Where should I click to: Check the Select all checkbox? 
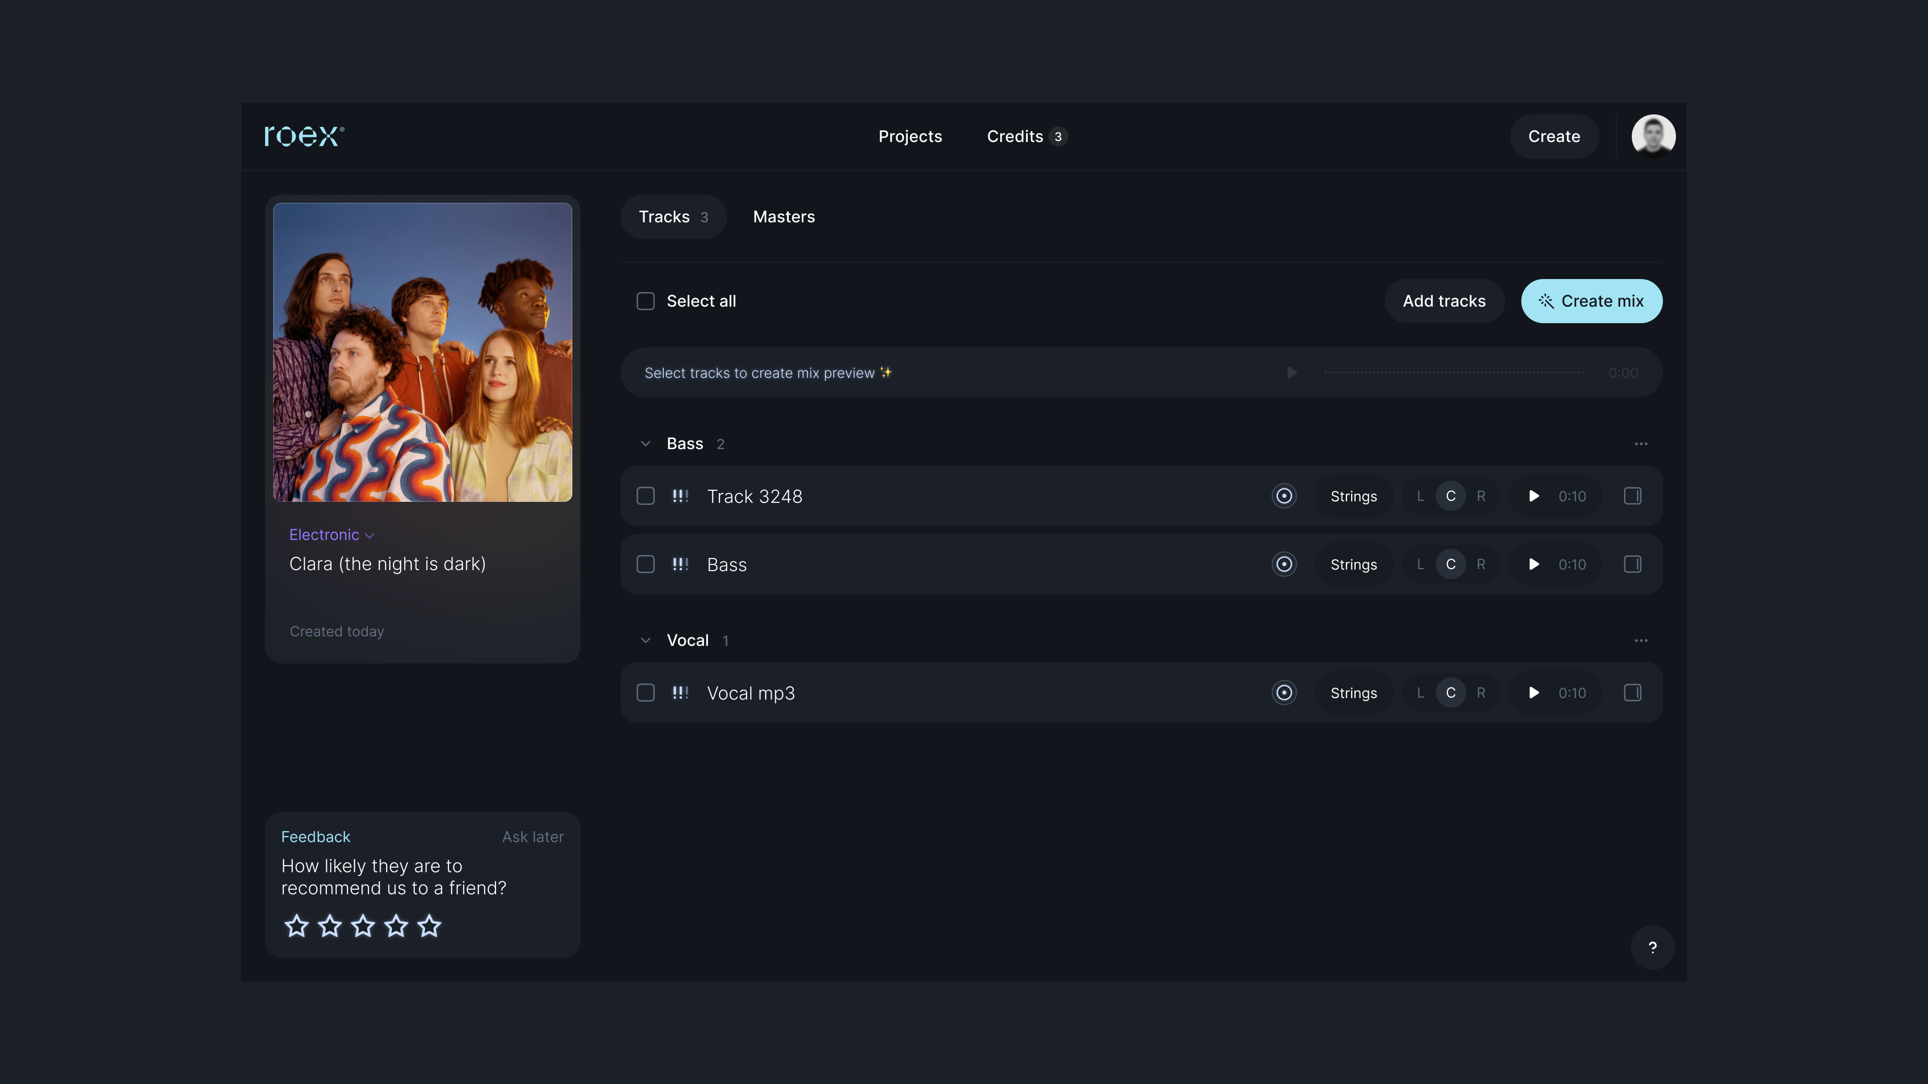pos(645,301)
